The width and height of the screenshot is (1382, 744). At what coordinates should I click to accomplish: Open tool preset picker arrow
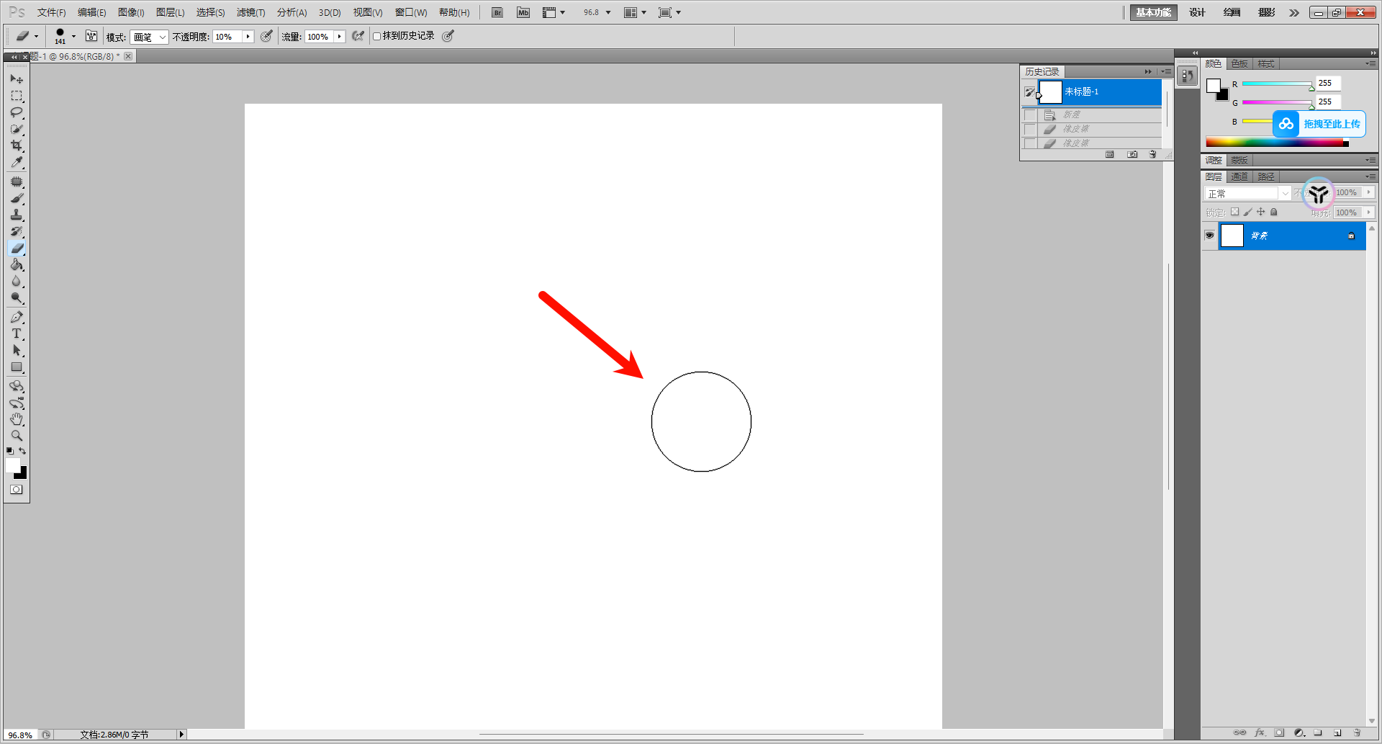[x=36, y=36]
